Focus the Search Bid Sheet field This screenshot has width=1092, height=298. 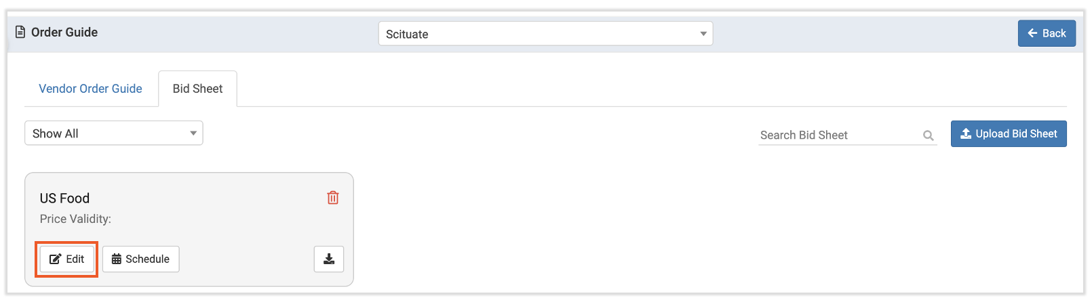[x=838, y=135]
